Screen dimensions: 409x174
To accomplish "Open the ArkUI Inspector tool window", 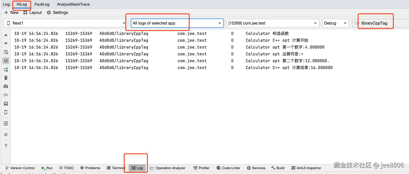I will (306, 168).
